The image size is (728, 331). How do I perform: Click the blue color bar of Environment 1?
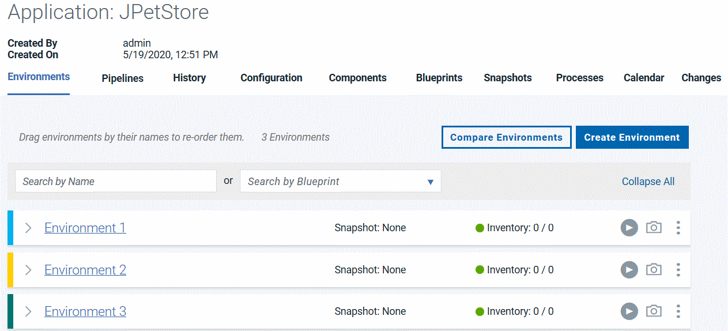click(10, 228)
